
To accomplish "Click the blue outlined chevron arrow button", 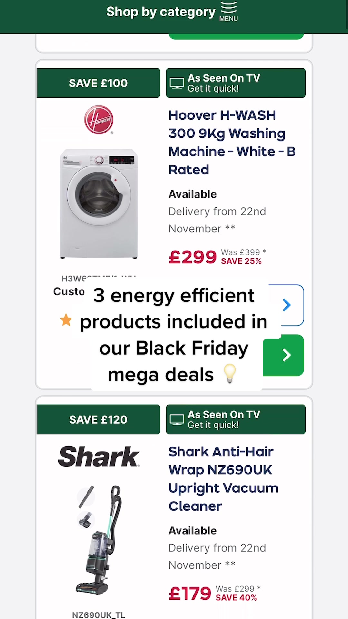I will (287, 305).
